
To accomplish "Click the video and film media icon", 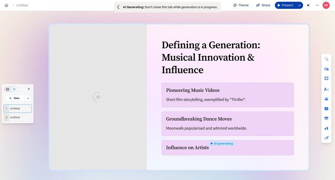I will coord(326,109).
